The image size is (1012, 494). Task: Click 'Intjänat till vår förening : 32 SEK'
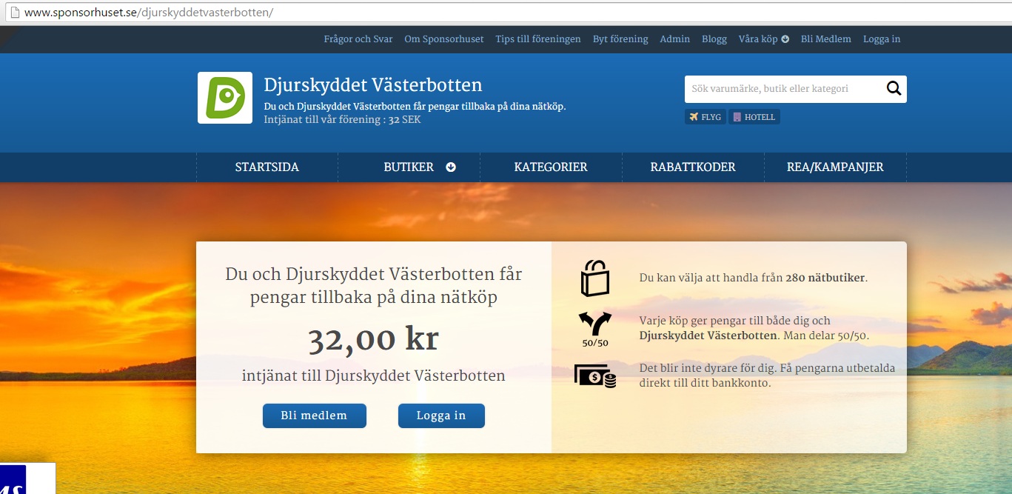342,119
